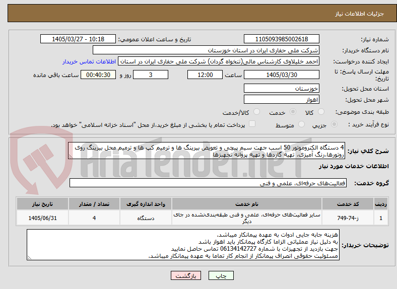Toggle the Islamic treasury payment checkbox

tap(252, 124)
